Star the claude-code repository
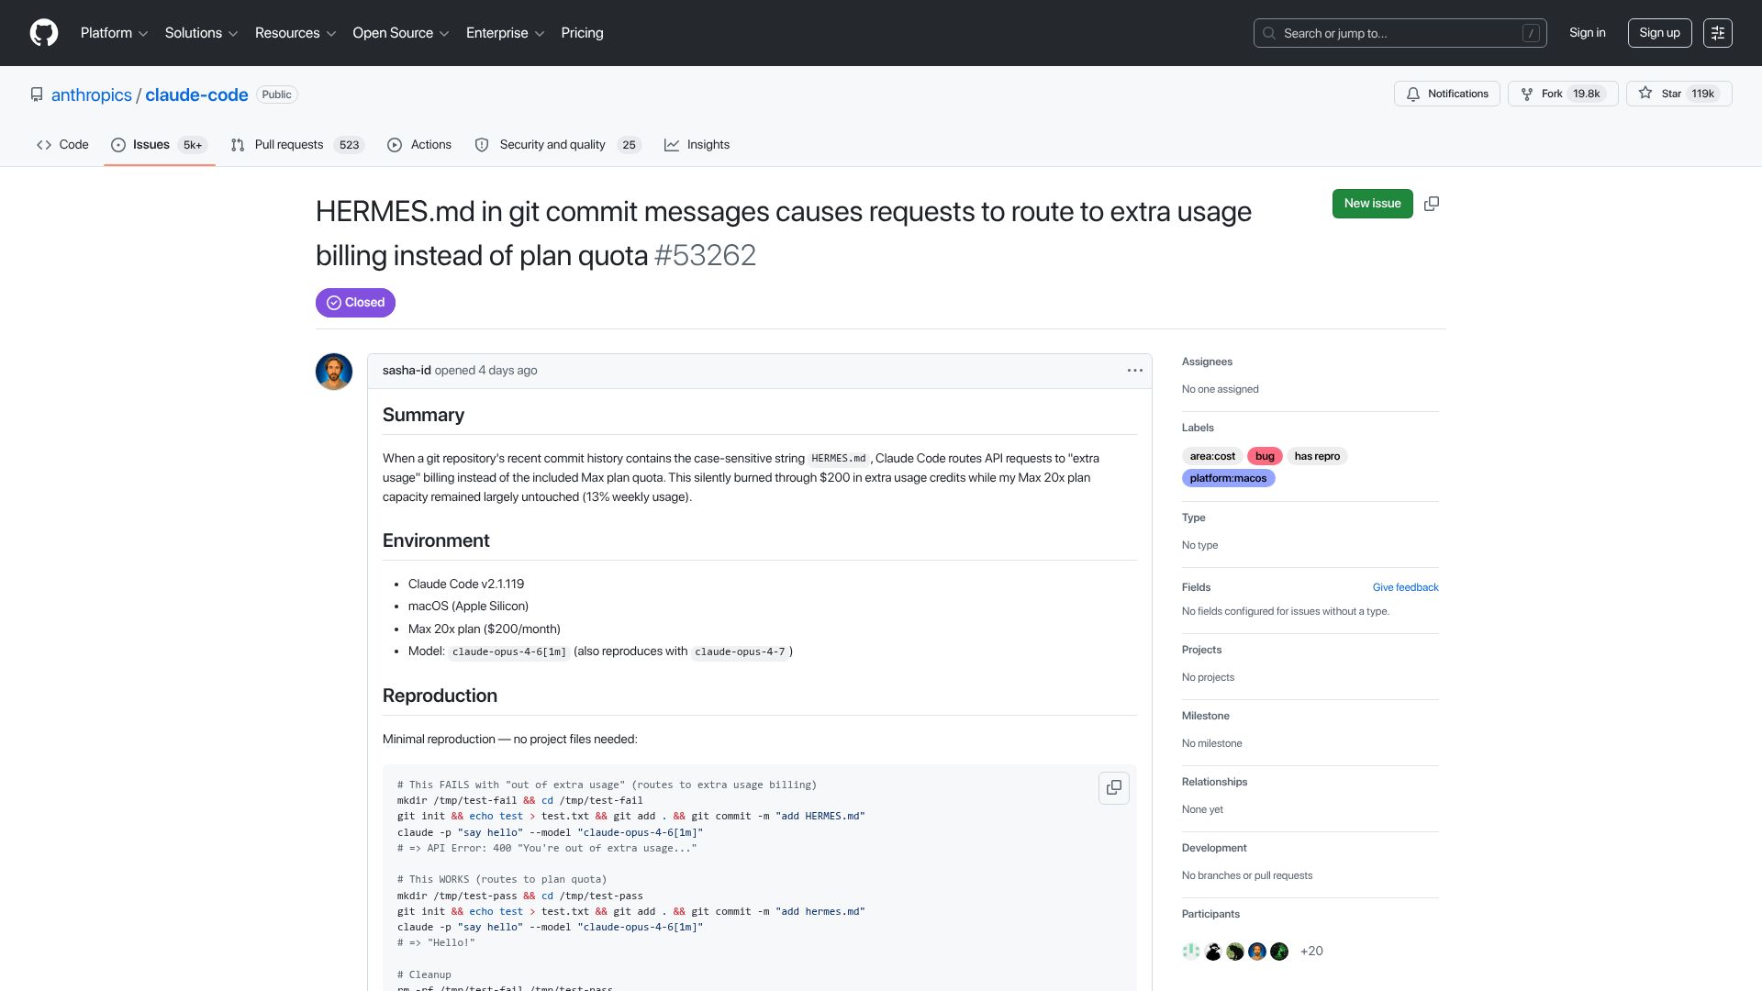The width and height of the screenshot is (1762, 991). click(1678, 94)
